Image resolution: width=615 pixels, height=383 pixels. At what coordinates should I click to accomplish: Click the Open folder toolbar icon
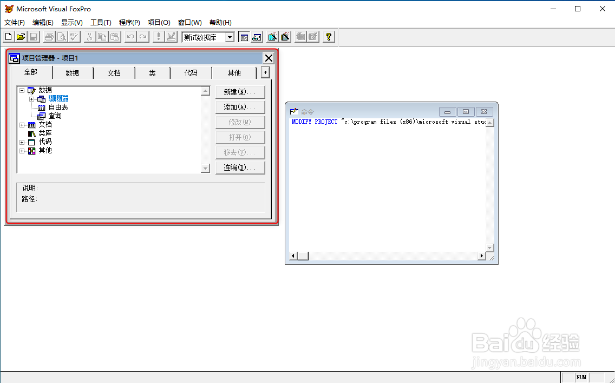coord(21,37)
